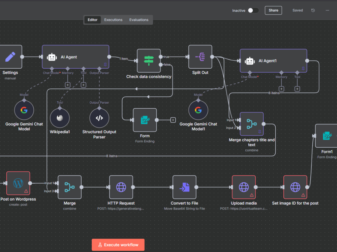Viewport: 337px width, 252px height.
Task: Select the Structured Output Parser node
Action: (x=99, y=118)
